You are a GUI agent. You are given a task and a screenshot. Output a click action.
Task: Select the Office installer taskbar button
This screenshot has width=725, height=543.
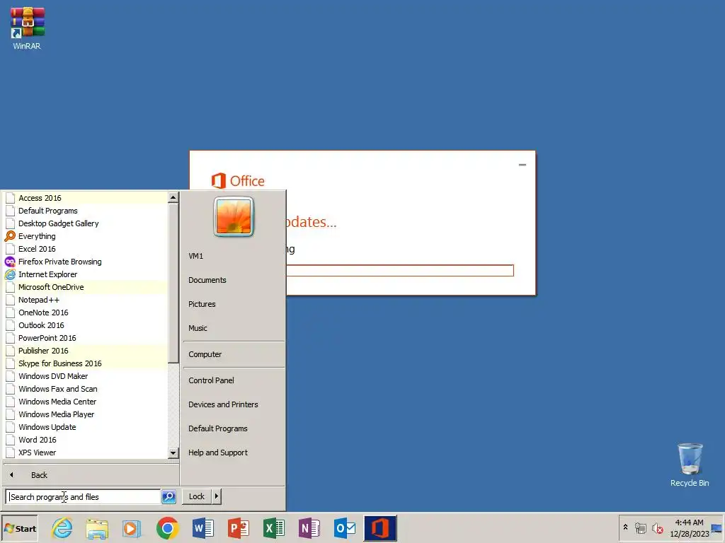pyautogui.click(x=380, y=527)
